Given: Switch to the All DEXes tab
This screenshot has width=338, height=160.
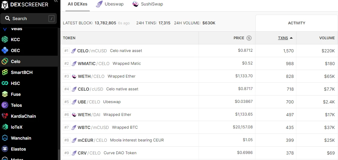Looking at the screenshot, I should click(77, 4).
